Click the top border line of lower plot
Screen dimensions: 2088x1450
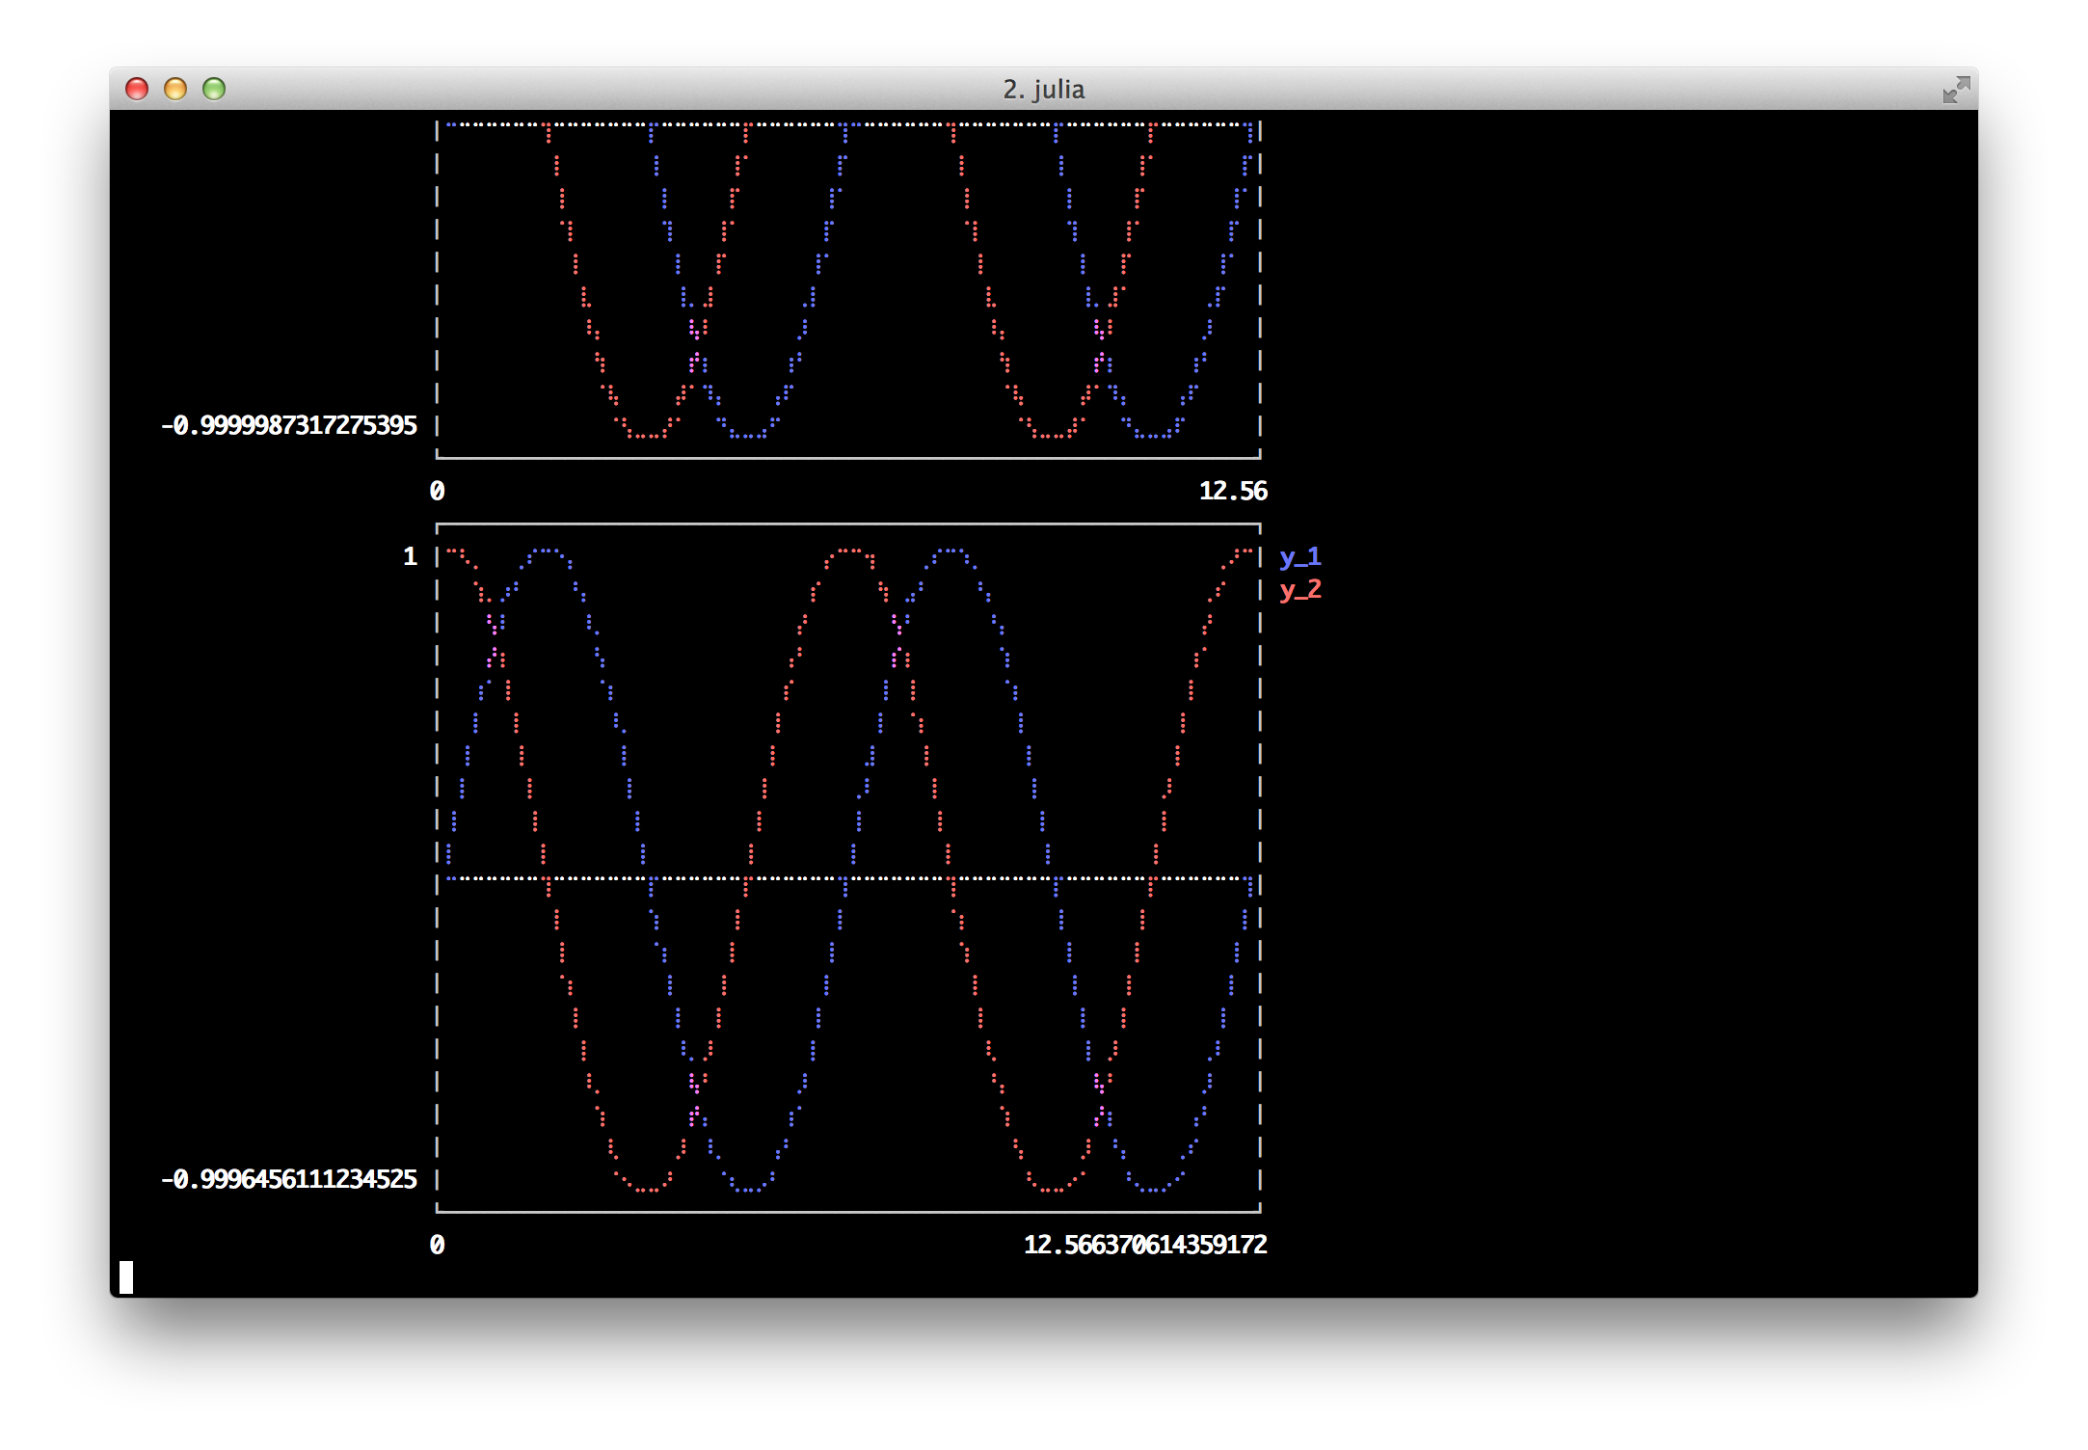point(848,524)
